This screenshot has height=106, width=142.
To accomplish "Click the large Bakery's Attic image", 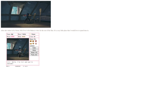I will click(x=26, y=14).
